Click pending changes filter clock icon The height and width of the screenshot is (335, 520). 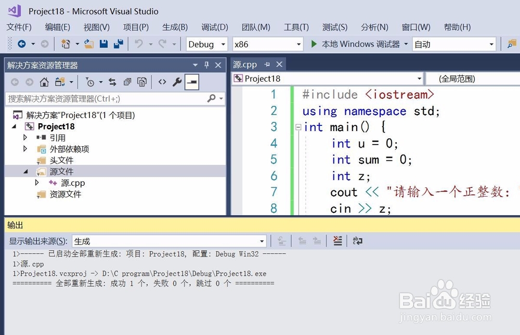pos(90,82)
